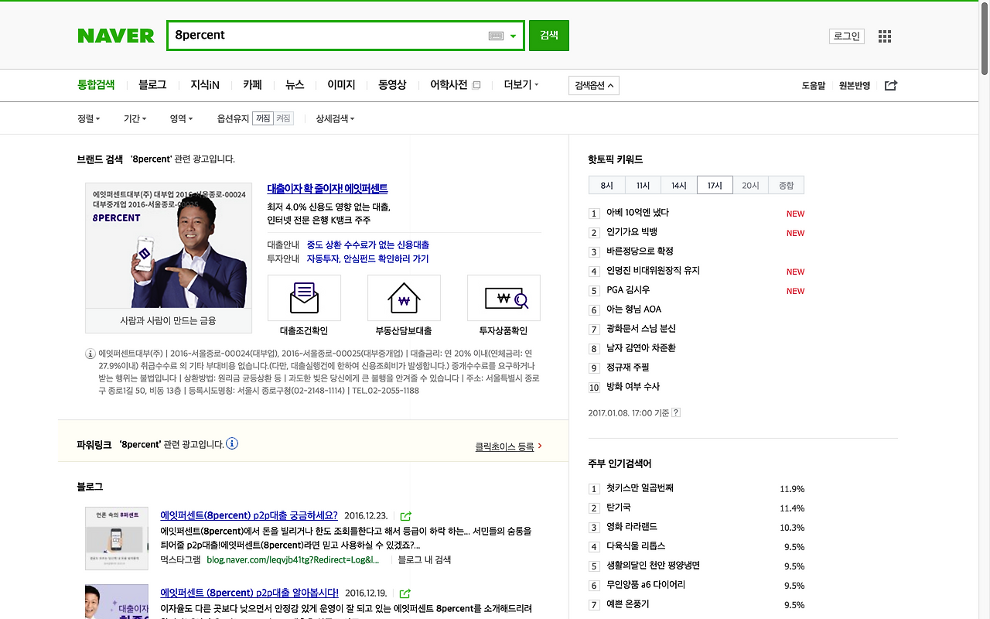Image resolution: width=990 pixels, height=619 pixels.
Task: Switch to the 블로그 tab
Action: coord(152,84)
